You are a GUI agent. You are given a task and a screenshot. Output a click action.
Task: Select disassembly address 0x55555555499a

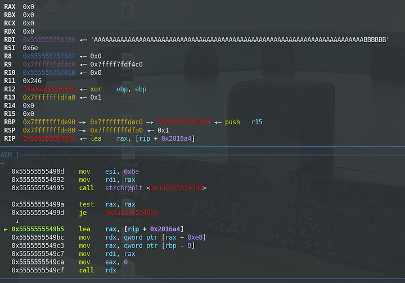38,205
